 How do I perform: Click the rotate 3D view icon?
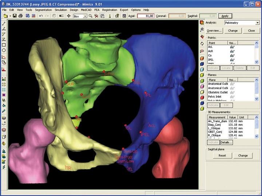click(202, 44)
